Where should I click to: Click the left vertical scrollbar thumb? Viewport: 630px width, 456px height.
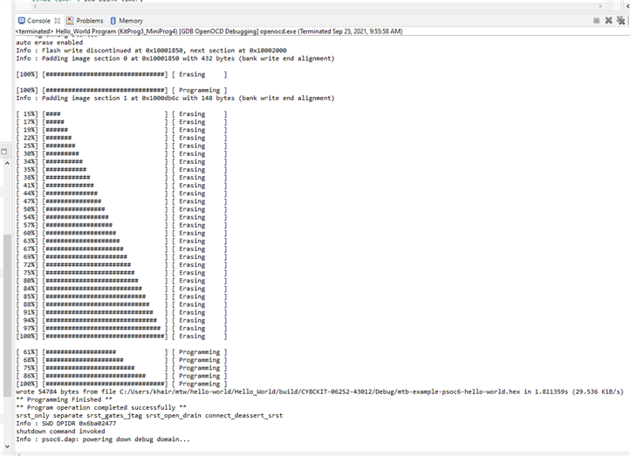coord(7,315)
